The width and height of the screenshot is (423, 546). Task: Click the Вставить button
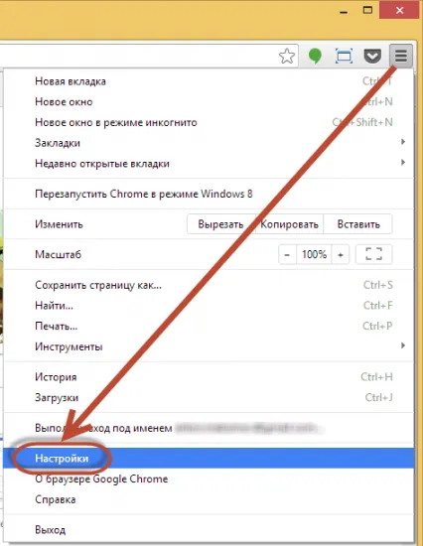[x=358, y=224]
